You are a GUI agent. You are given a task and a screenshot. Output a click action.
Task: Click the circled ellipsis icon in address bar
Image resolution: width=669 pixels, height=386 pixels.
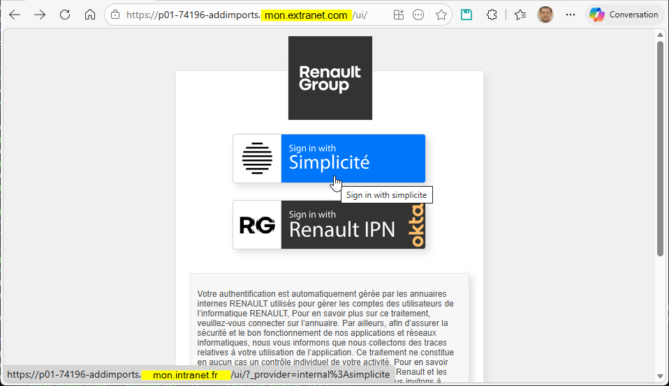[418, 15]
